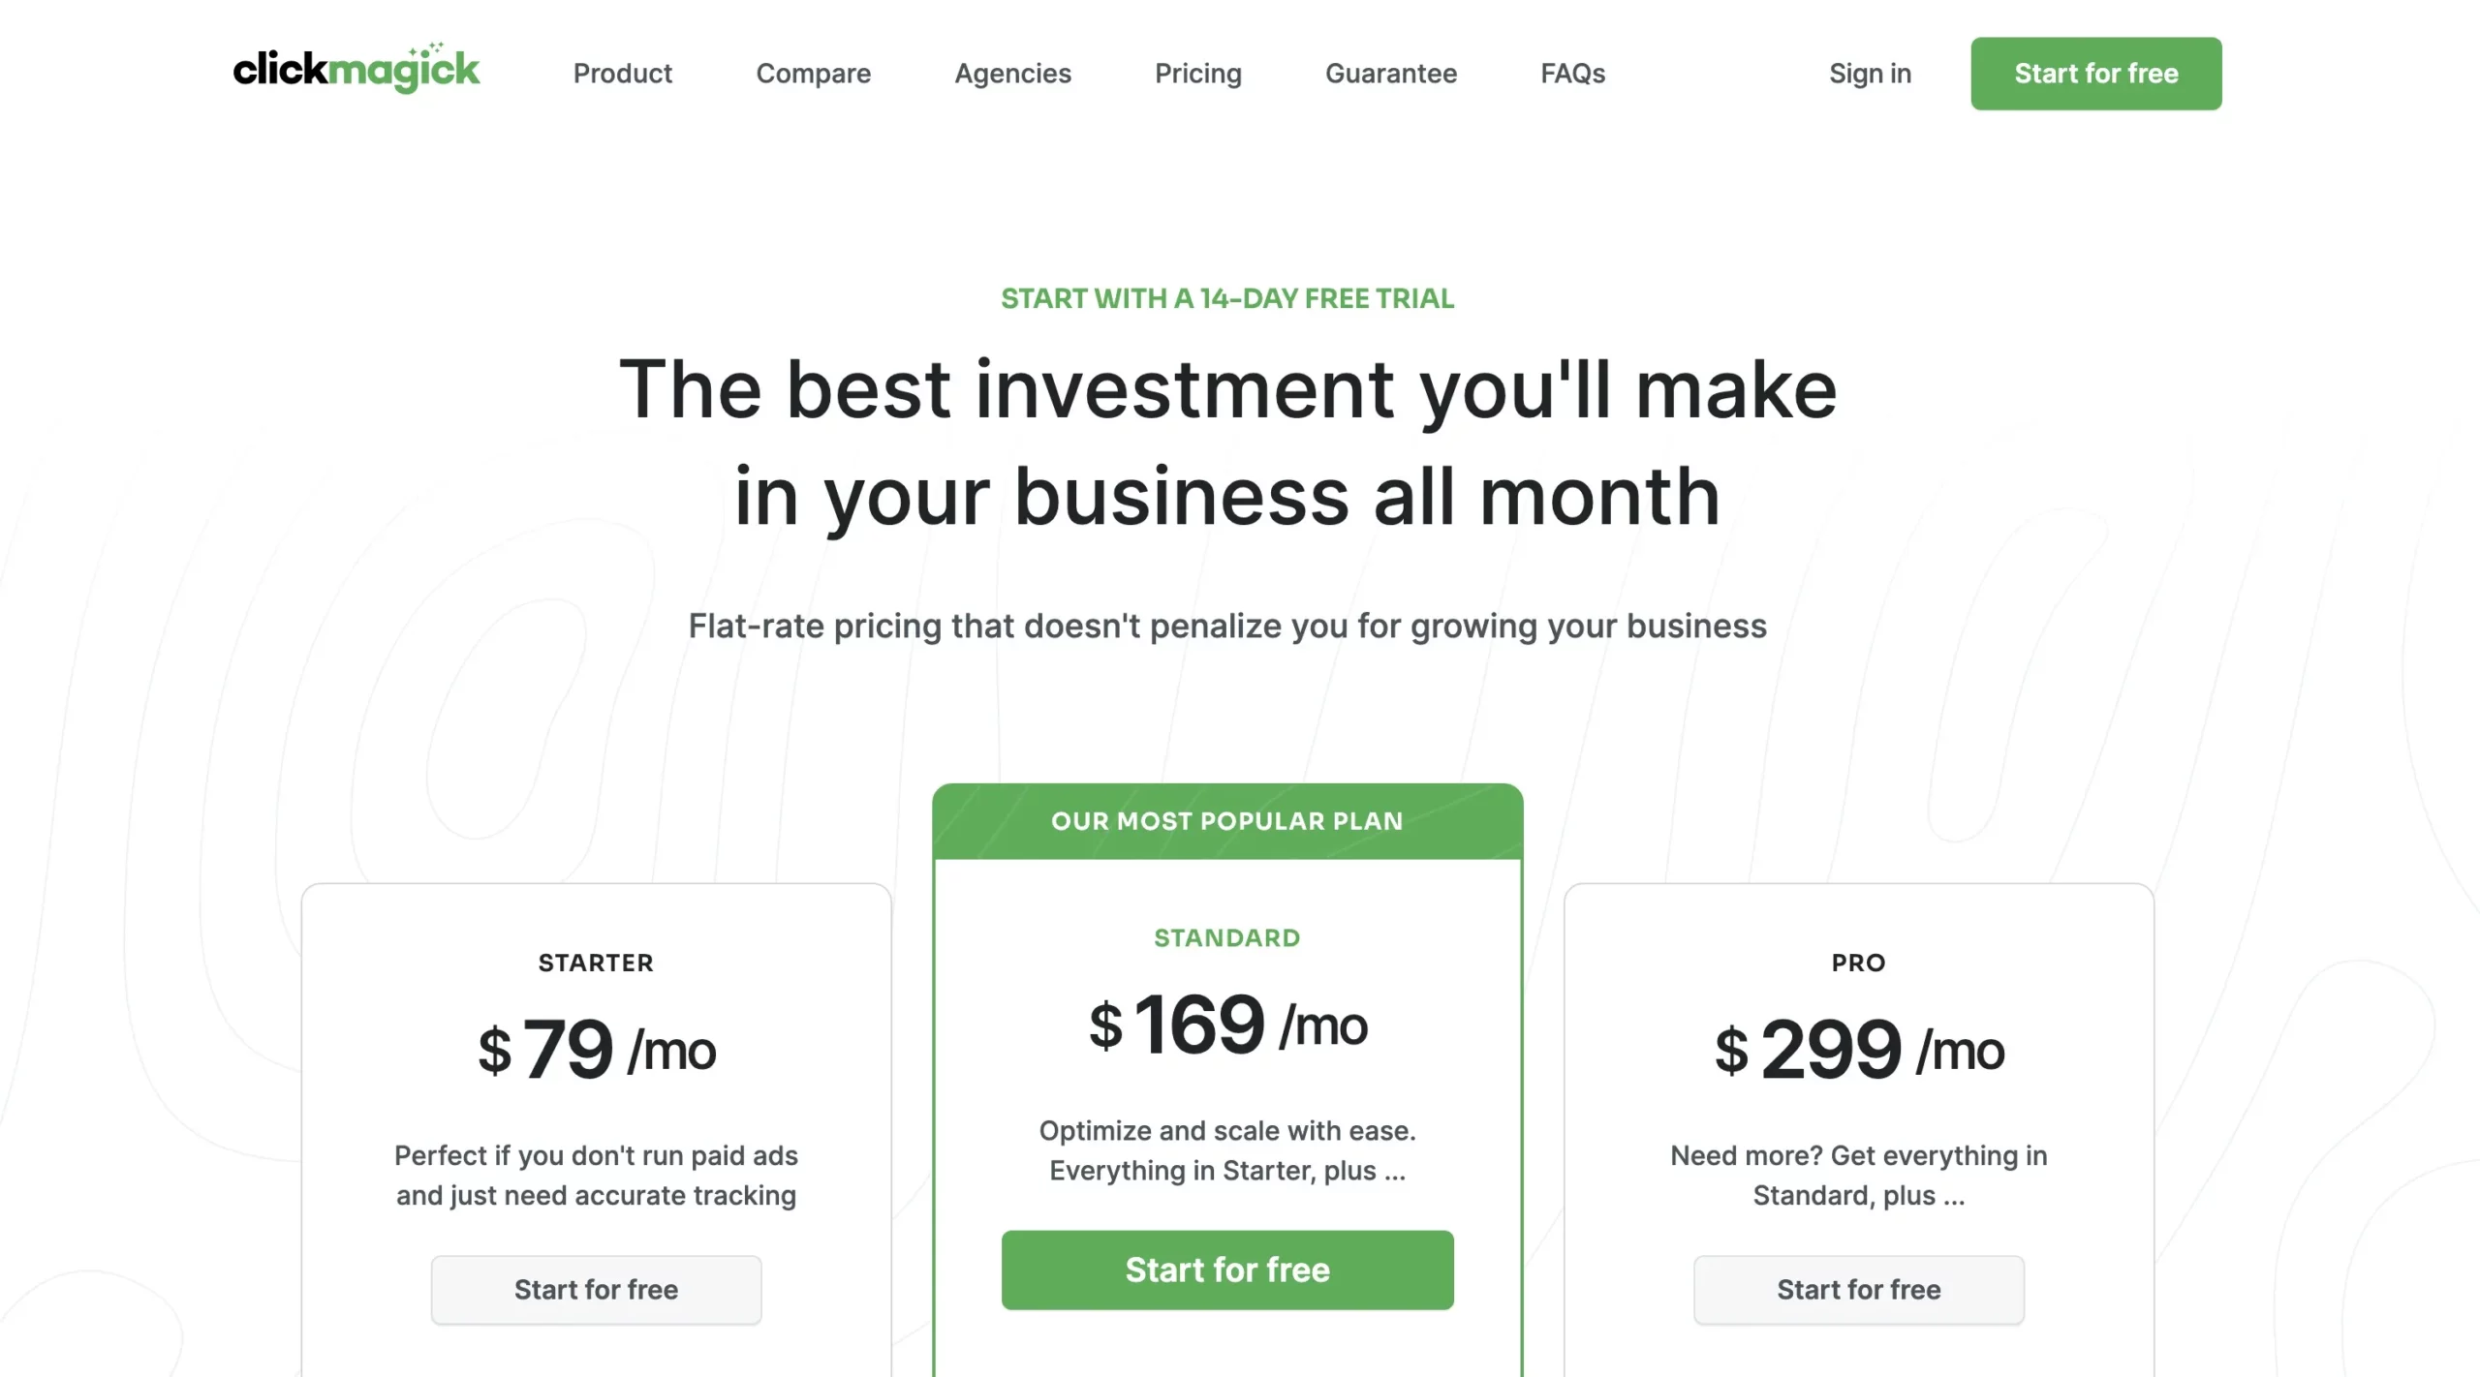Open the Agencies page link
2480x1377 pixels.
click(1012, 74)
